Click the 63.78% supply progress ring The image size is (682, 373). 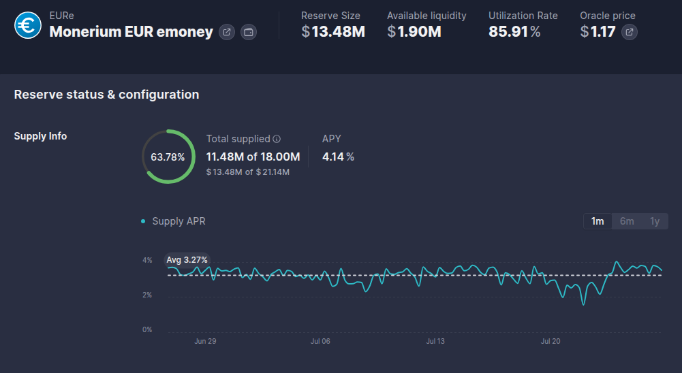coord(168,157)
